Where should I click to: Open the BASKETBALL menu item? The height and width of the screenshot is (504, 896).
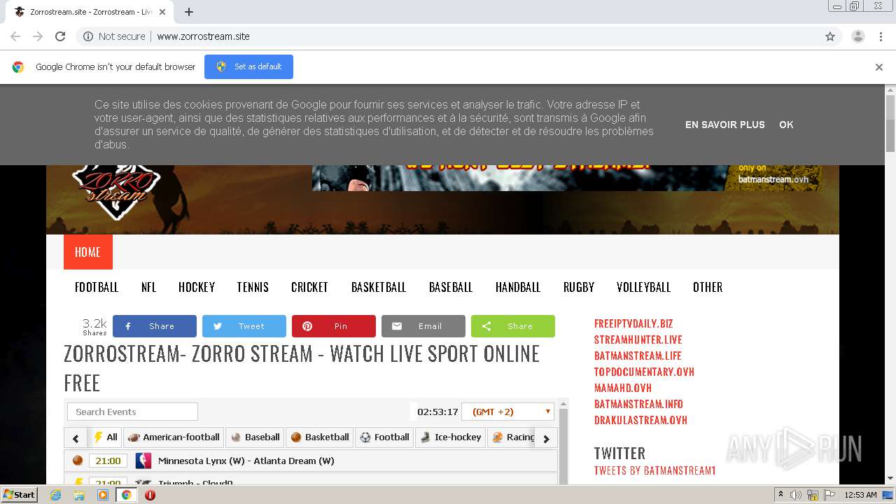(x=379, y=287)
